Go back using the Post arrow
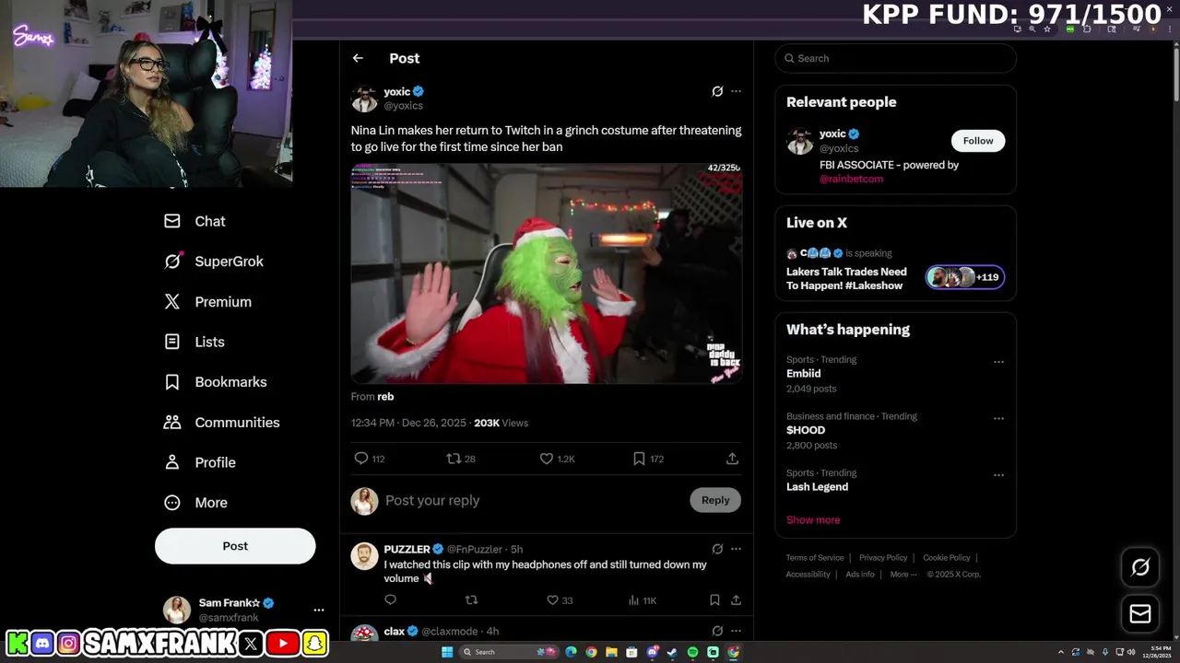Image resolution: width=1180 pixels, height=663 pixels. (x=358, y=58)
